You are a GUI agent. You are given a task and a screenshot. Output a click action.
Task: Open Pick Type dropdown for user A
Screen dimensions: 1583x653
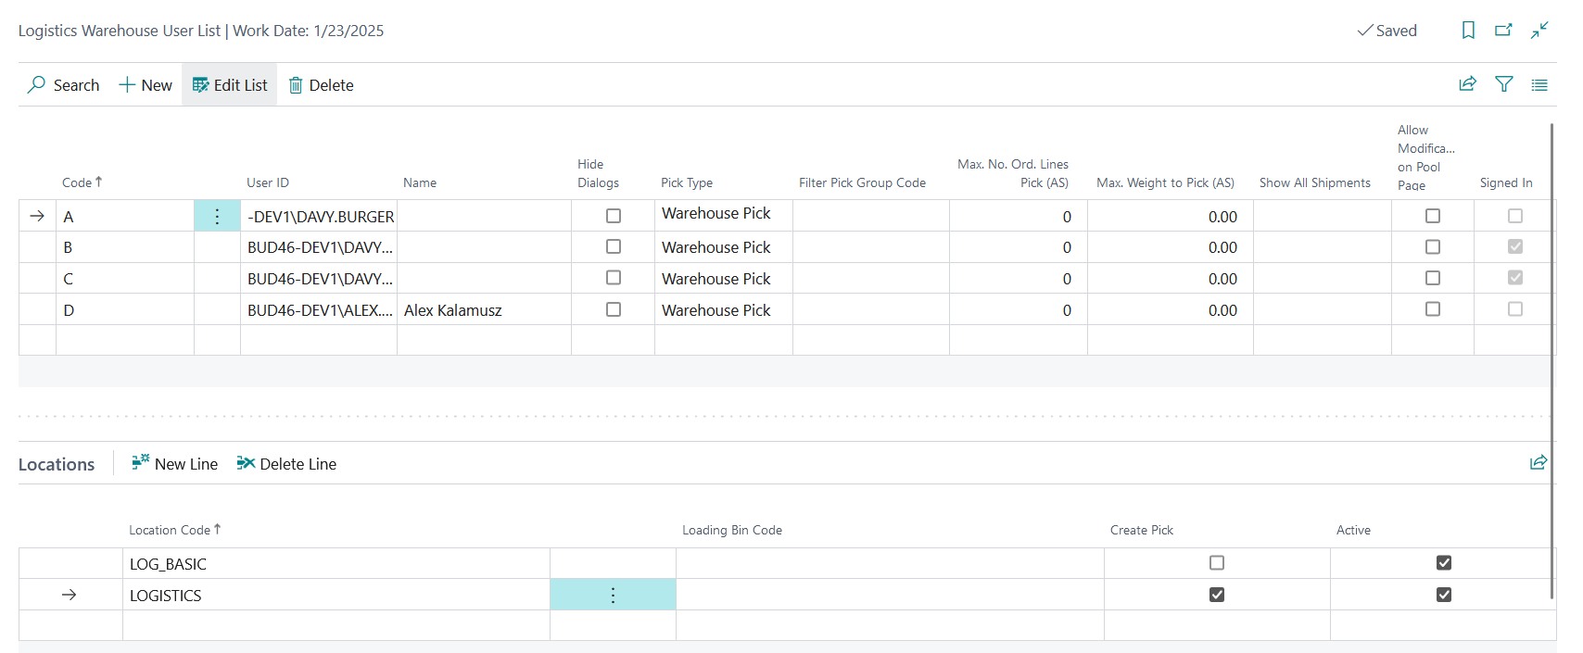point(723,215)
